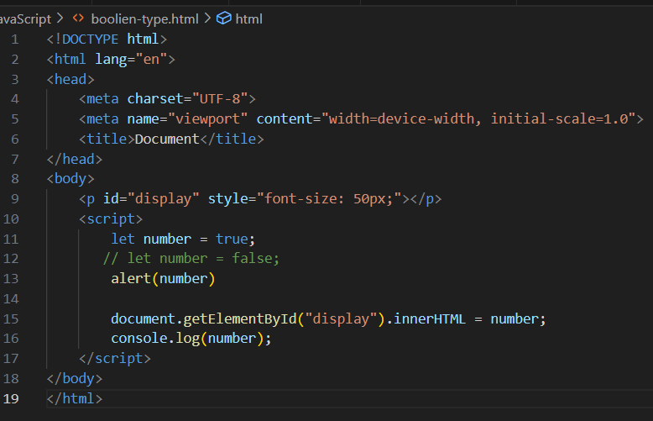Image resolution: width=653 pixels, height=421 pixels.
Task: Click line number 10 beside the script tag
Action: coord(11,218)
